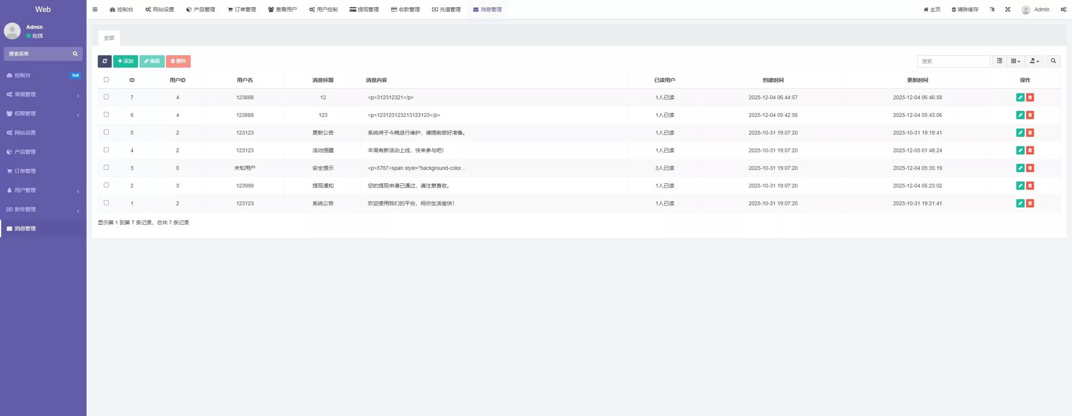Open 提现管理 in top navigation
Screen dimensions: 1072x416
tap(364, 9)
